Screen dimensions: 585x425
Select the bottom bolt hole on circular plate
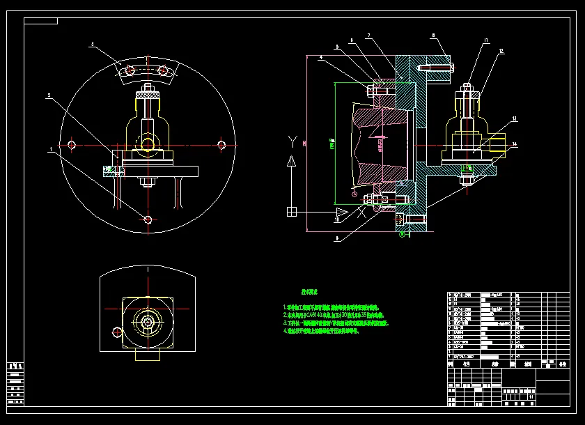148,219
